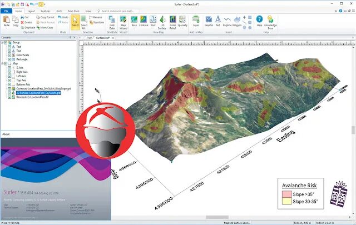Click undo arrow in quick access toolbar
This screenshot has width=356, height=225.
tap(32, 4)
